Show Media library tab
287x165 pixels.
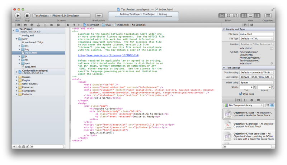coord(258,100)
